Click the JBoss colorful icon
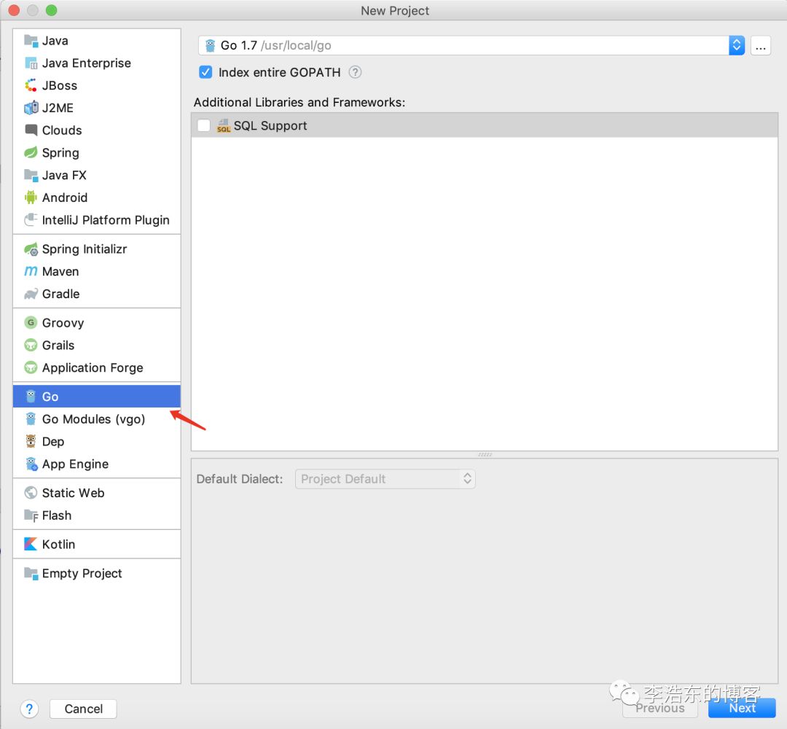 click(x=31, y=85)
